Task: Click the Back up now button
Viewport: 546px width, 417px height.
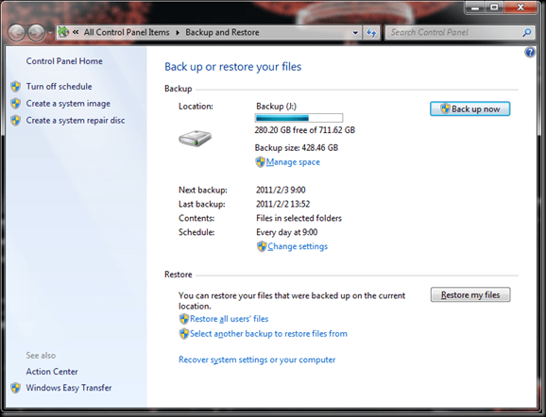Action: 470,108
